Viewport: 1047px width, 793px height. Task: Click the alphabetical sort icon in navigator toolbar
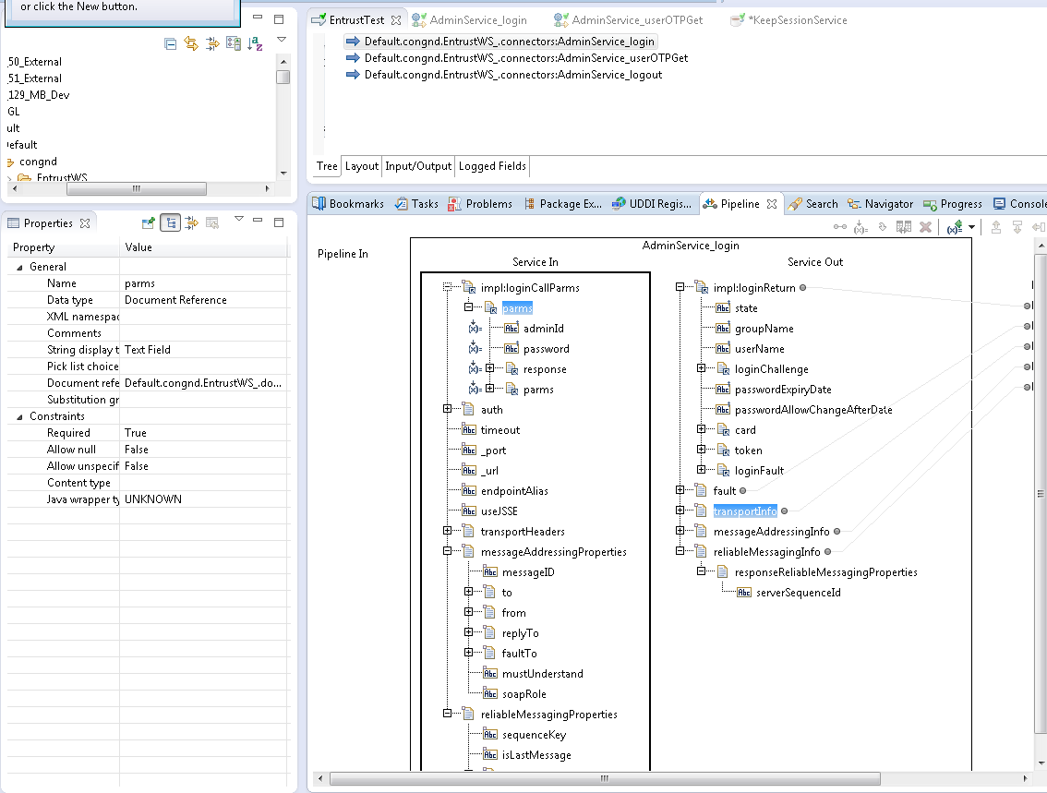point(255,43)
